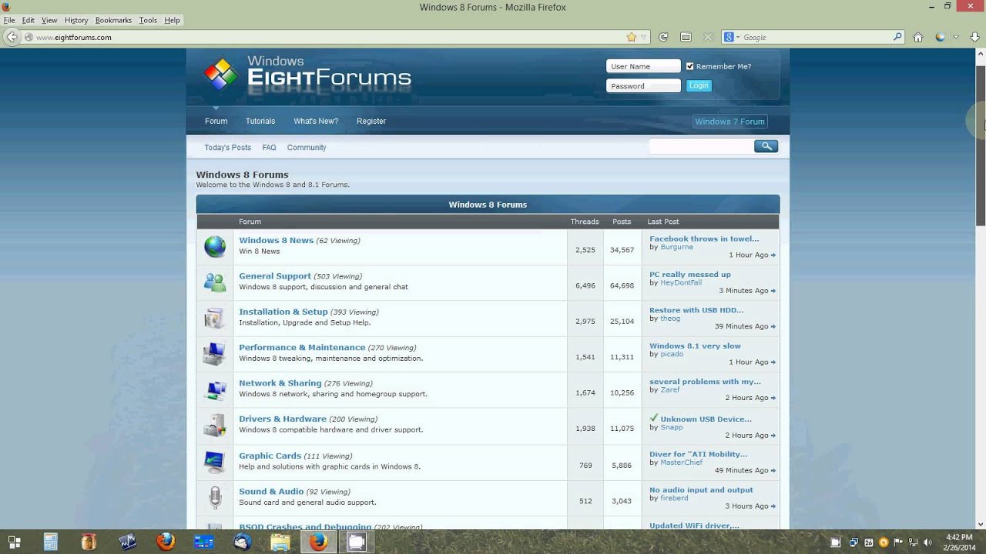The height and width of the screenshot is (554, 986).
Task: Open the File Explorer folder taskbar icon
Action: point(280,542)
